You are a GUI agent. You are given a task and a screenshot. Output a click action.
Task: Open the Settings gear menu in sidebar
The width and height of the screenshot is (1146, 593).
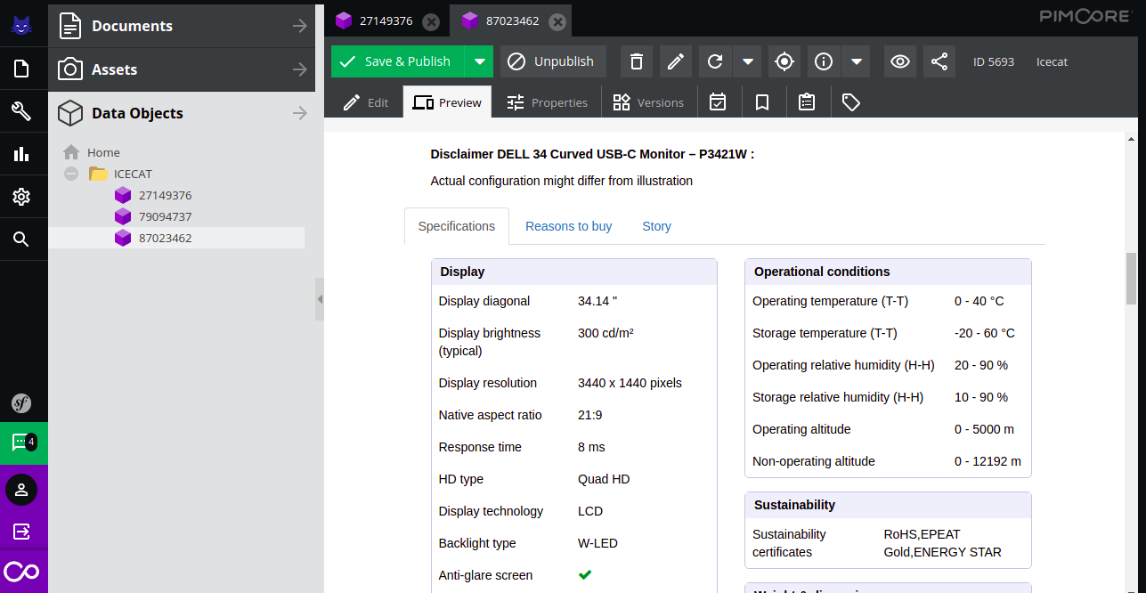(21, 197)
